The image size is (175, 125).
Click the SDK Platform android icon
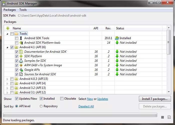tap(21, 56)
